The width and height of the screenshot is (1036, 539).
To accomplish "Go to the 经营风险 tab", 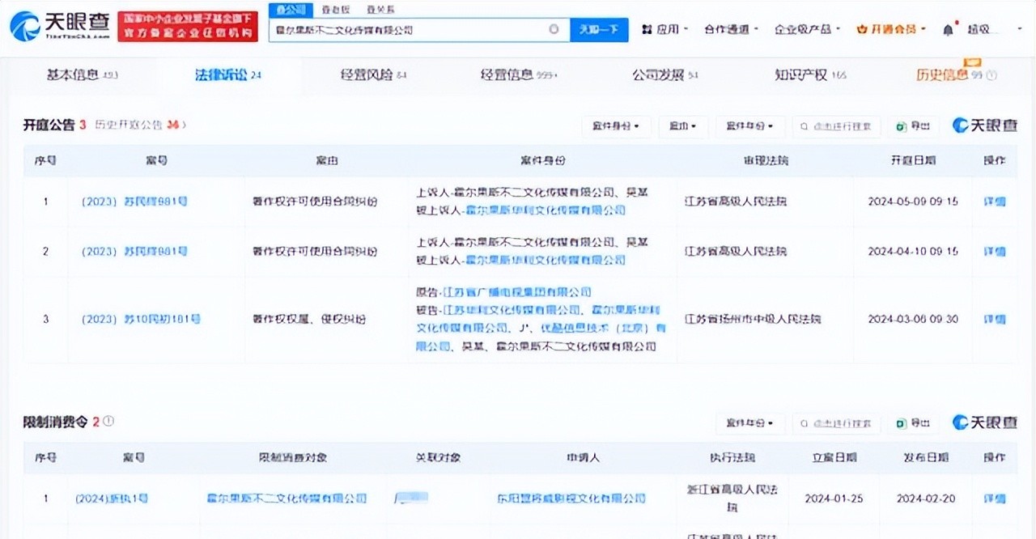I will [x=373, y=75].
